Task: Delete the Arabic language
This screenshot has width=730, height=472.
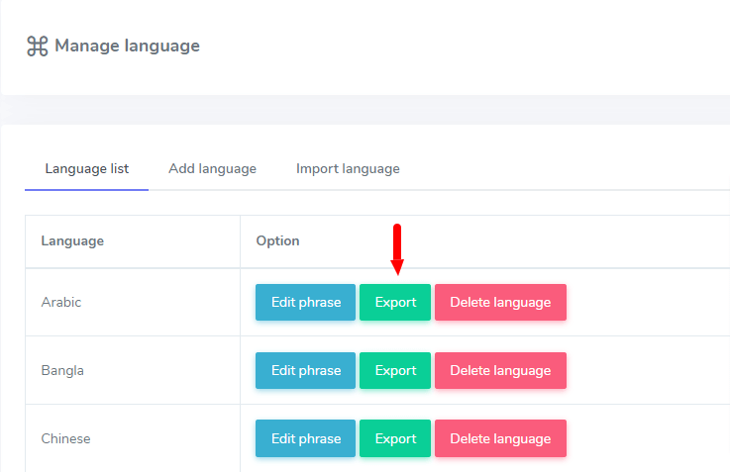Action: pyautogui.click(x=500, y=303)
